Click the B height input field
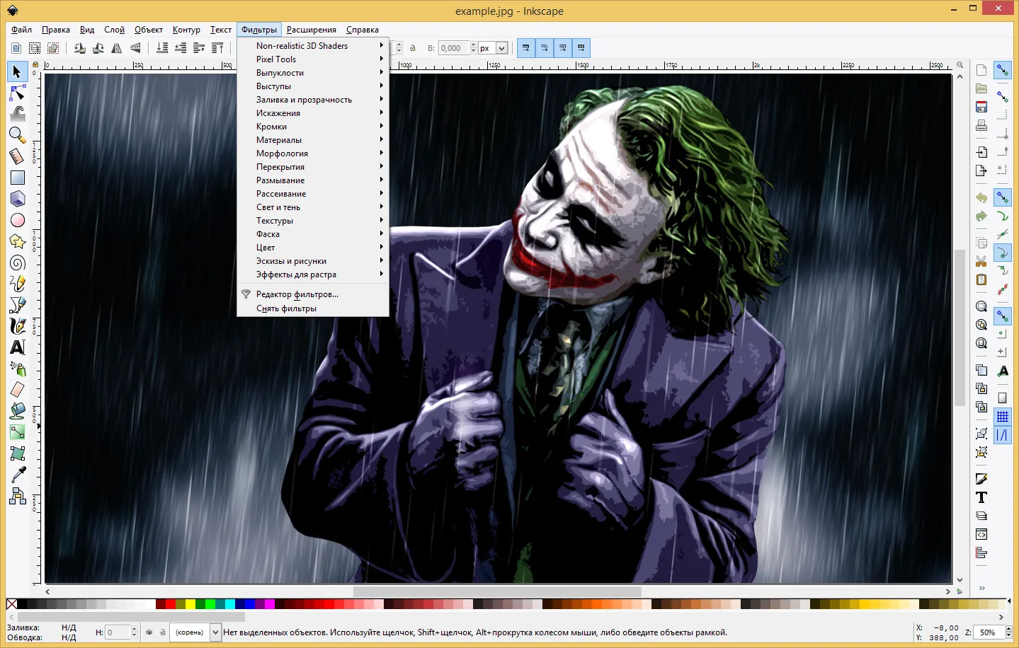Viewport: 1019px width, 648px height. click(x=452, y=48)
